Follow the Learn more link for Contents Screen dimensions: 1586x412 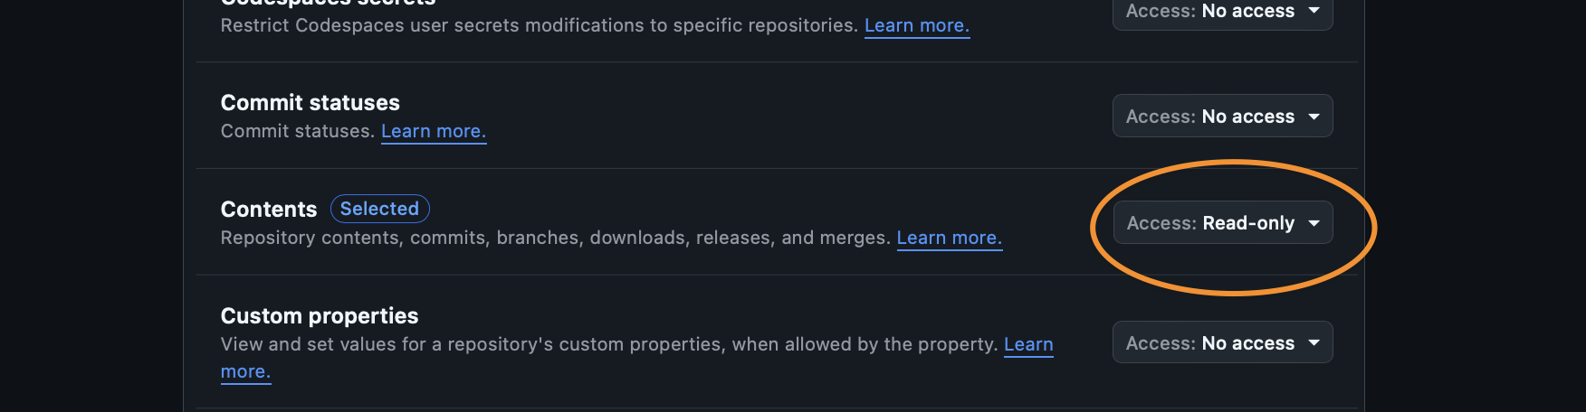click(949, 239)
